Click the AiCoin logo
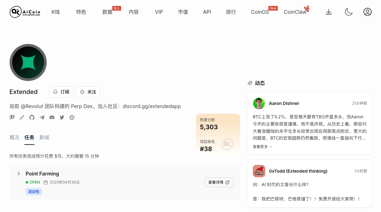 pos(25,12)
